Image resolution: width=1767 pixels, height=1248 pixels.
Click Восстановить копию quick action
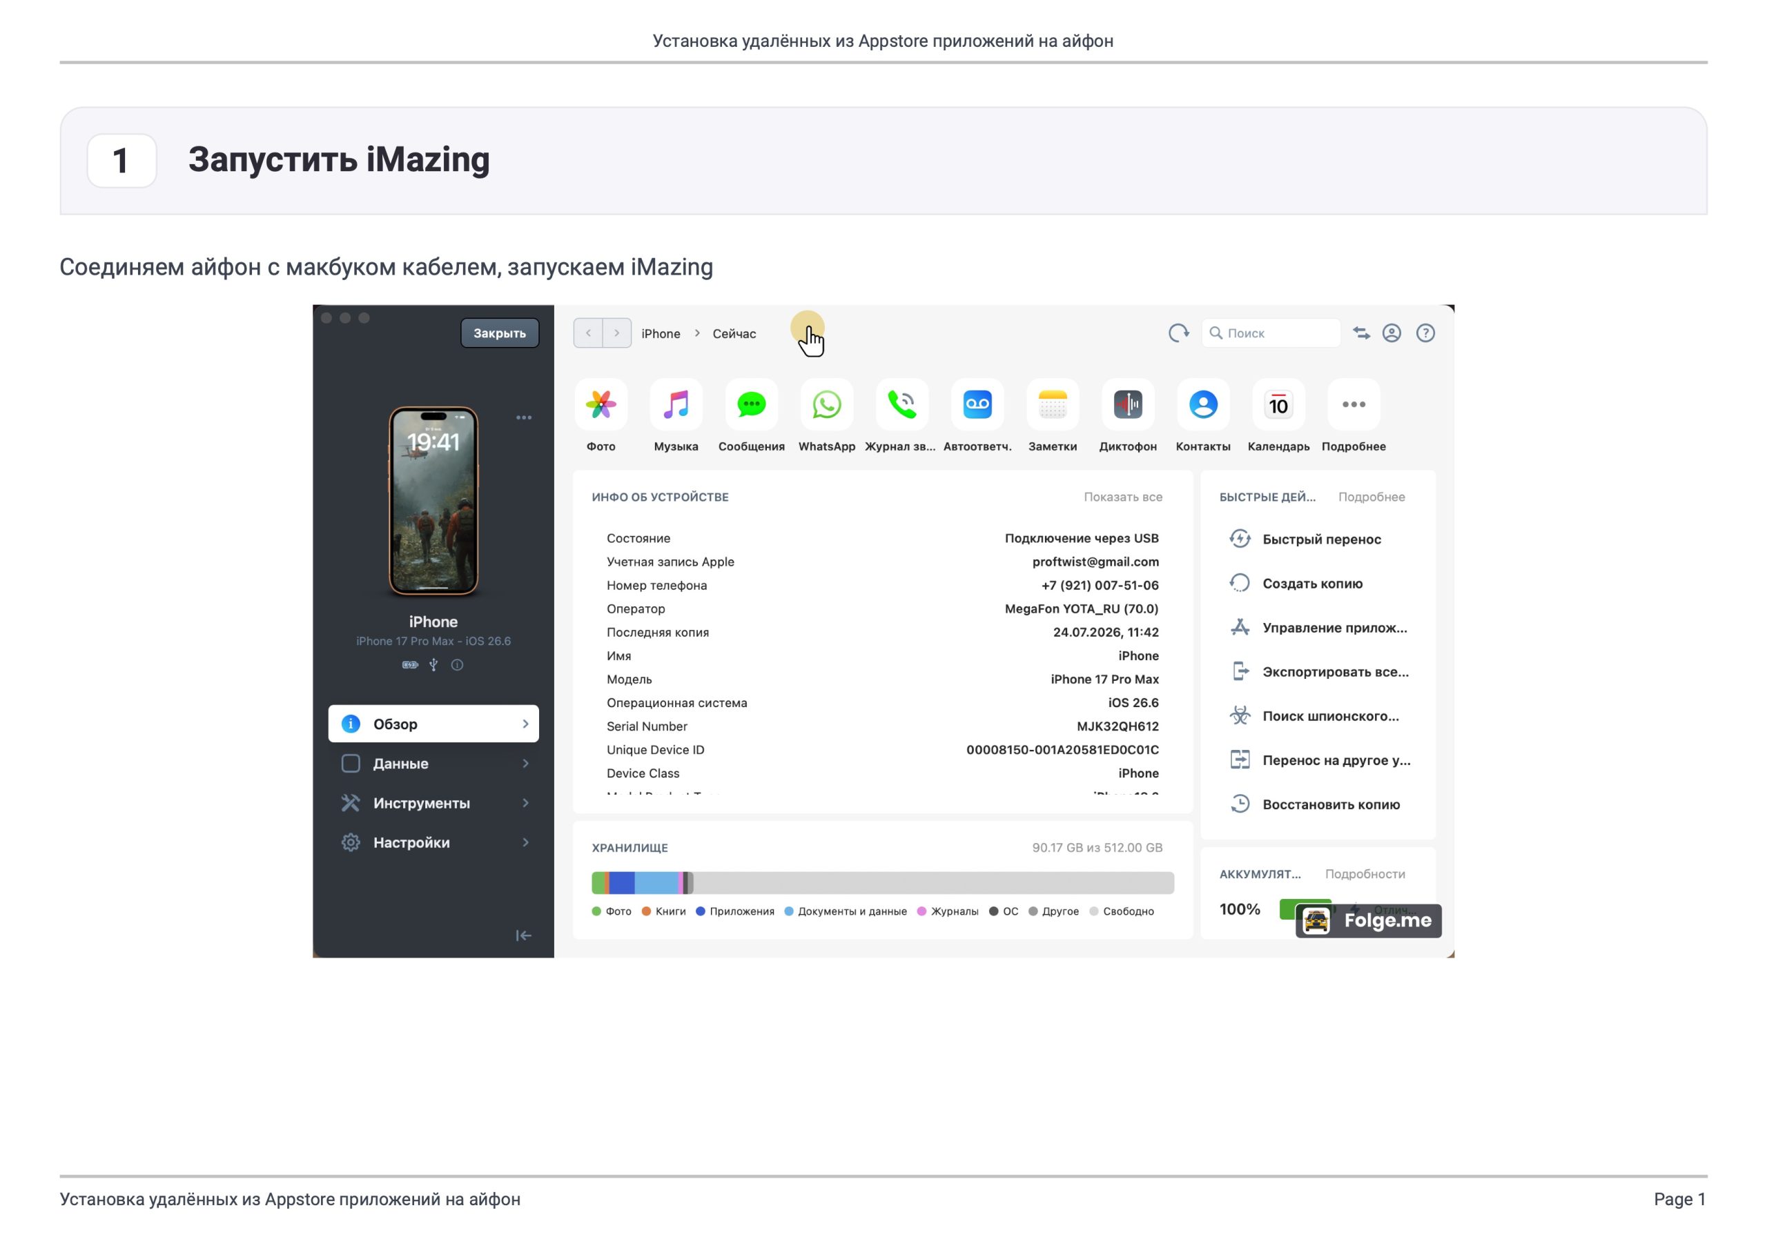1314,805
